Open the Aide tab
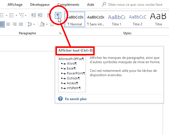Viewport: 169px width, 135px height. pos(91,5)
